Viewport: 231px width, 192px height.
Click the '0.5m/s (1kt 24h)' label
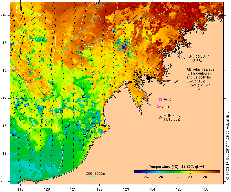(x=199, y=85)
